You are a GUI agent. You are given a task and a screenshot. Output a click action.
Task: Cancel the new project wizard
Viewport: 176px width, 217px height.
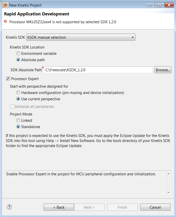(155, 207)
